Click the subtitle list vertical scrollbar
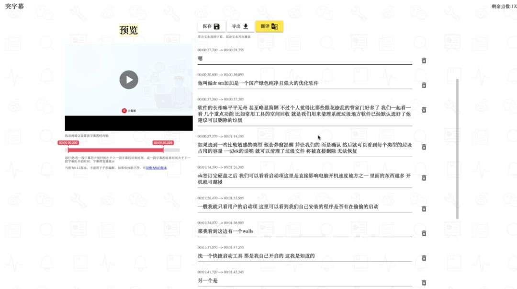This screenshot has height=289, width=517. tap(457, 149)
